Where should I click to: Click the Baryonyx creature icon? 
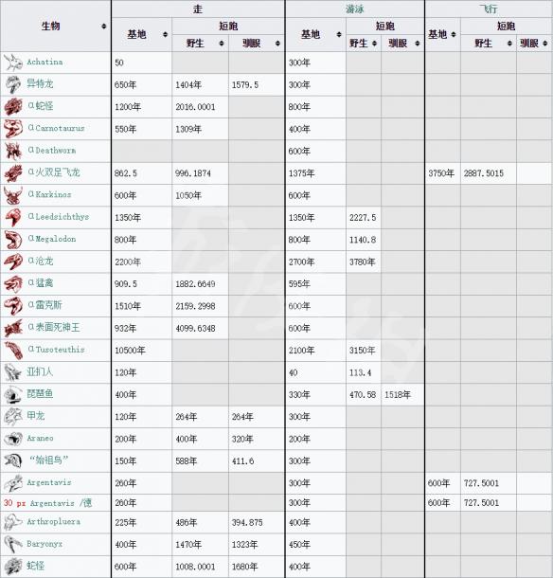[13, 545]
